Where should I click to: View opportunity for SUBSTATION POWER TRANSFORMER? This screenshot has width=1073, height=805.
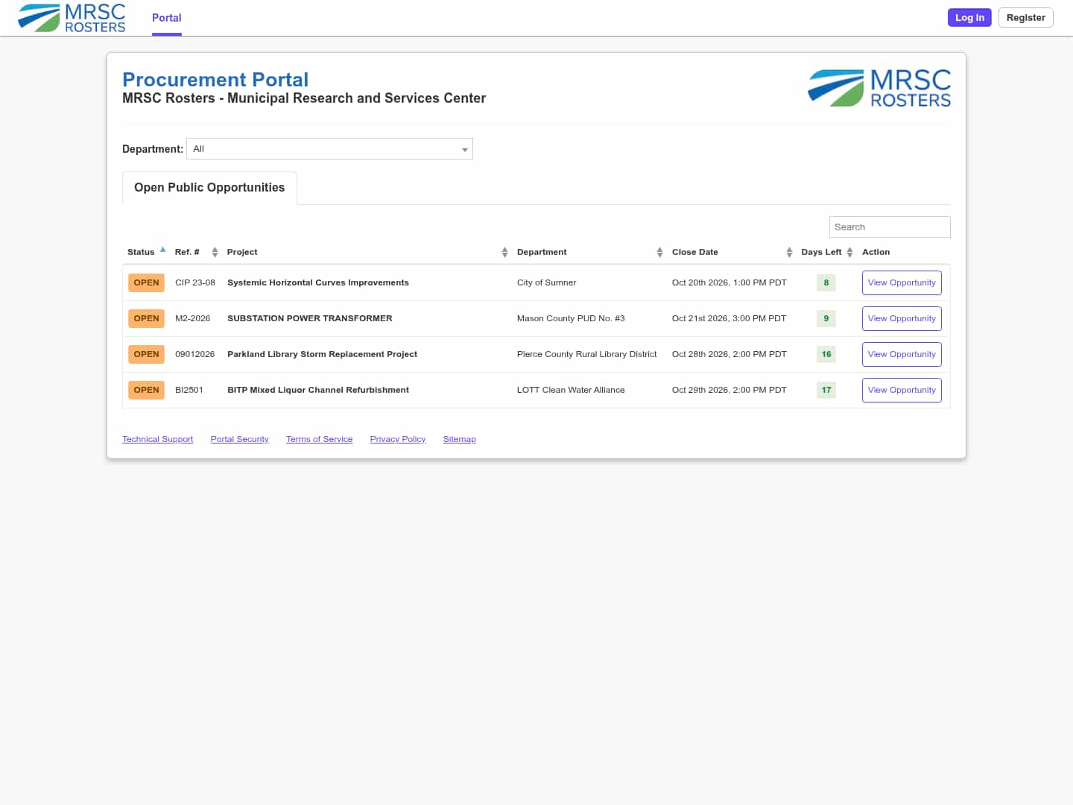tap(902, 319)
